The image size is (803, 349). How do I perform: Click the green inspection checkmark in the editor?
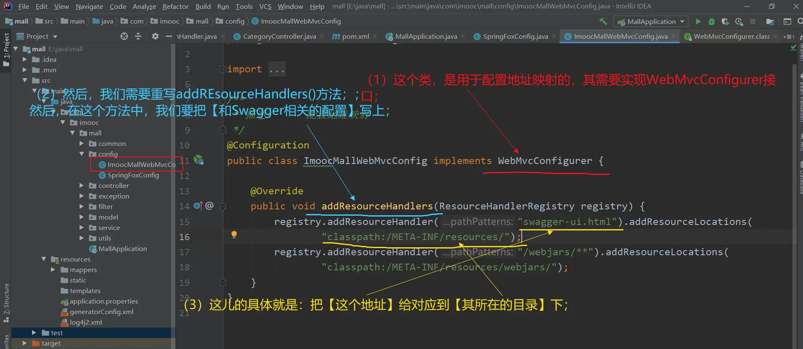tap(794, 48)
